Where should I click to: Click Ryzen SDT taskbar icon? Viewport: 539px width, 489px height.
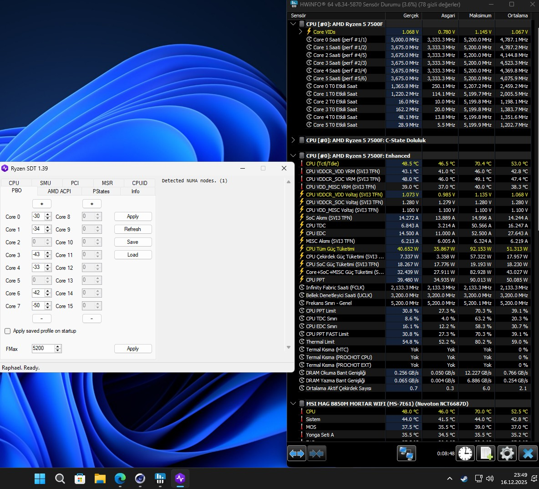[180, 479]
